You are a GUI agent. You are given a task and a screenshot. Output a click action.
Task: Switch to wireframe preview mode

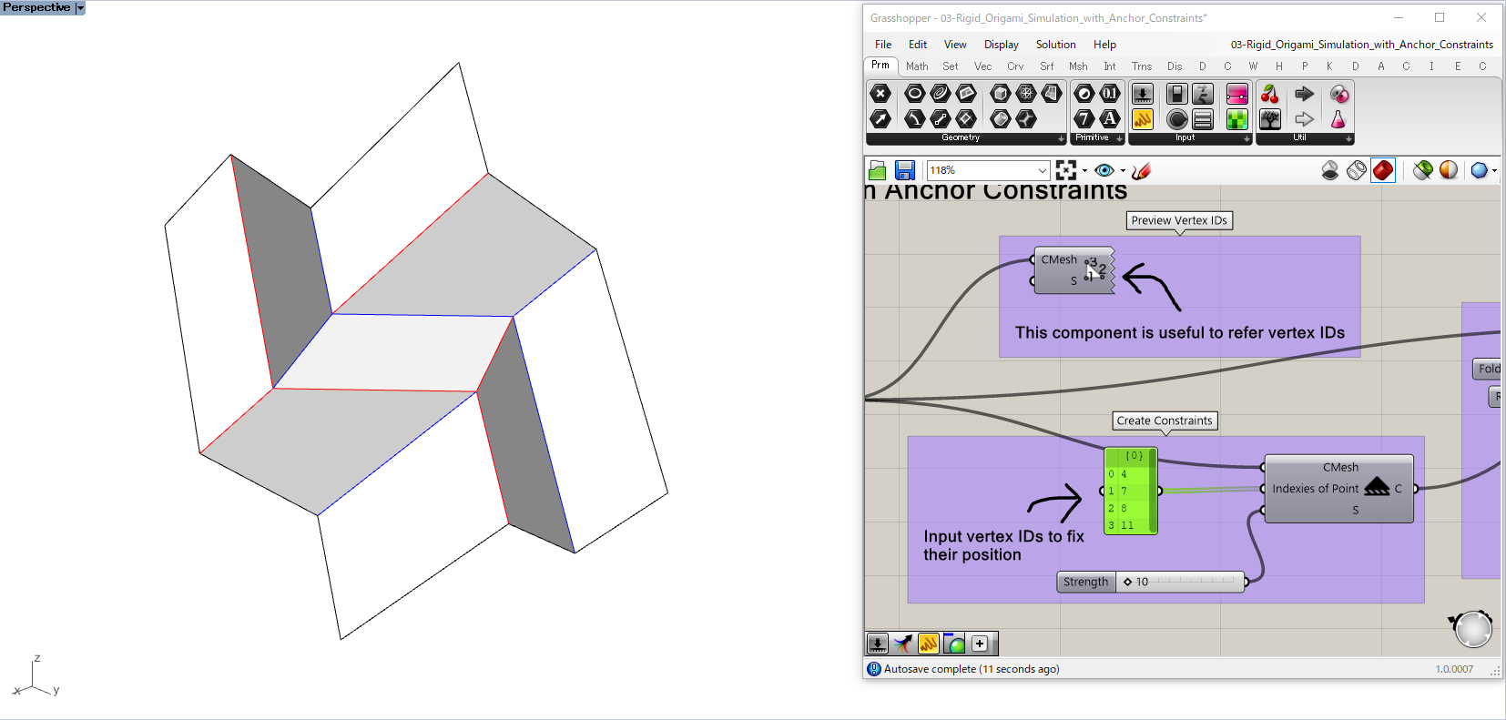(1357, 170)
